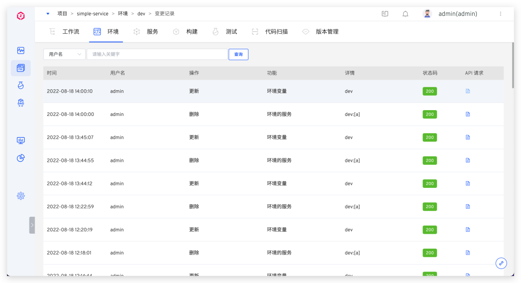Open API request icon for 12:22:59 row
521x283 pixels.
(468, 207)
